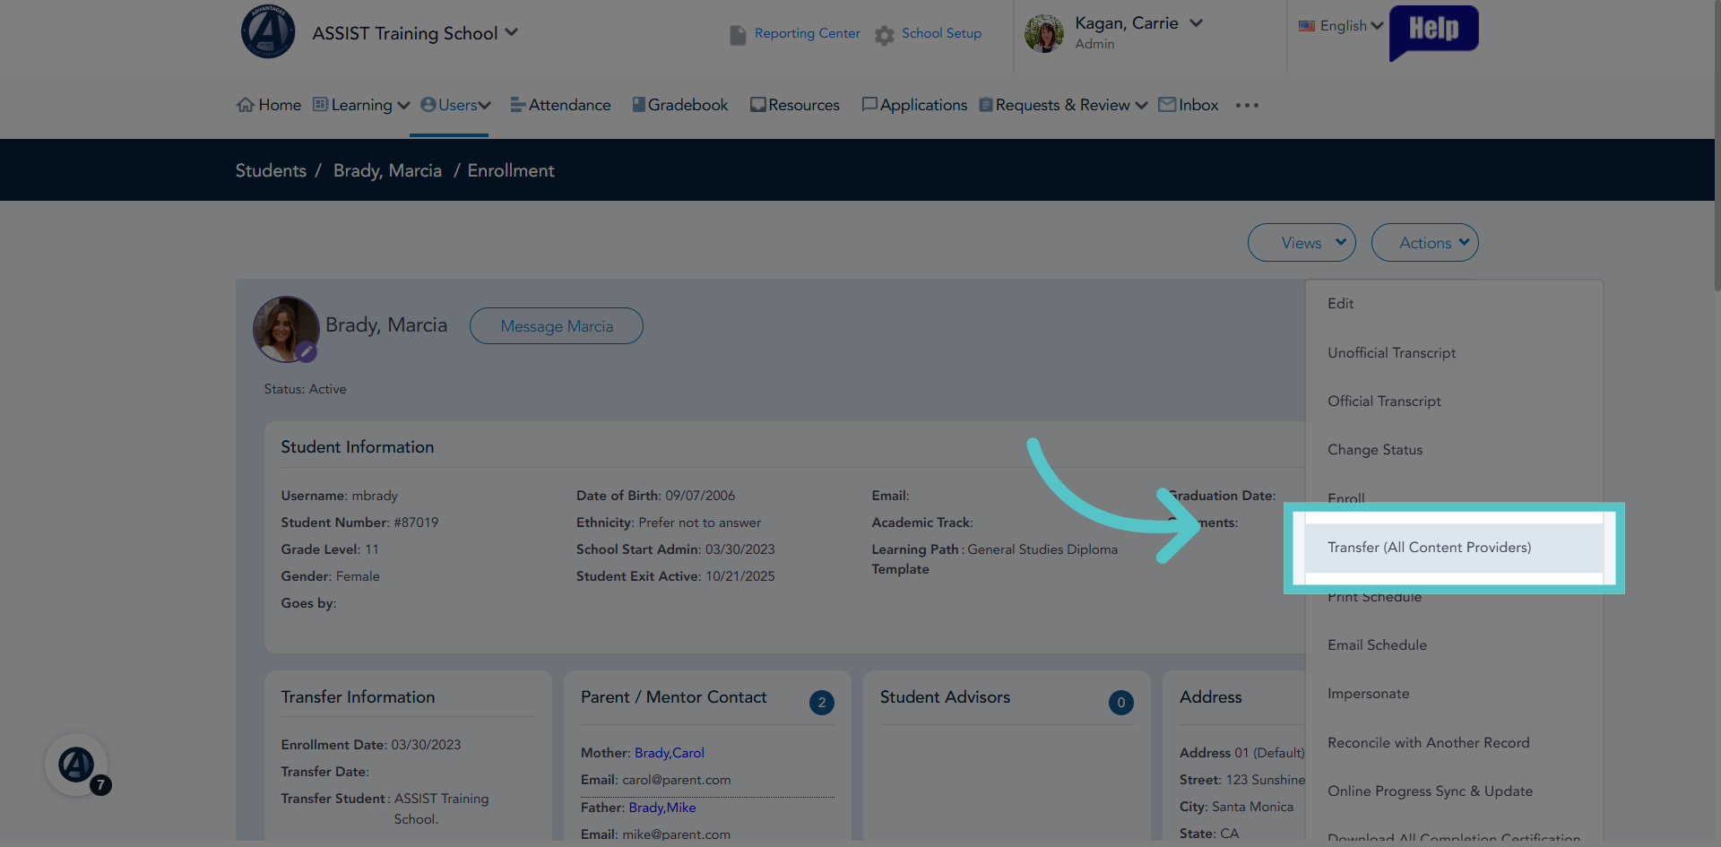1721x847 pixels.
Task: Click the ASSIST Training School logo
Action: 268,31
